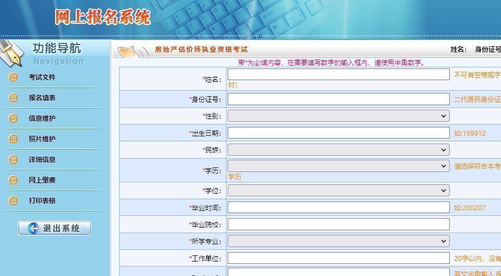
Task: Open the 学历 selection dropdown
Action: [x=338, y=166]
